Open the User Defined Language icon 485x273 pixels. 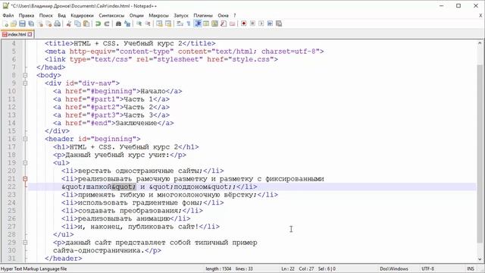[x=206, y=24]
